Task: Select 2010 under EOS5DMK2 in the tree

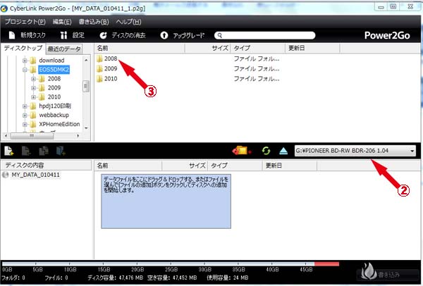Action: tap(54, 97)
